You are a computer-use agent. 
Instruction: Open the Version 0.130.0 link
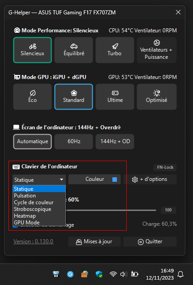click(x=34, y=241)
